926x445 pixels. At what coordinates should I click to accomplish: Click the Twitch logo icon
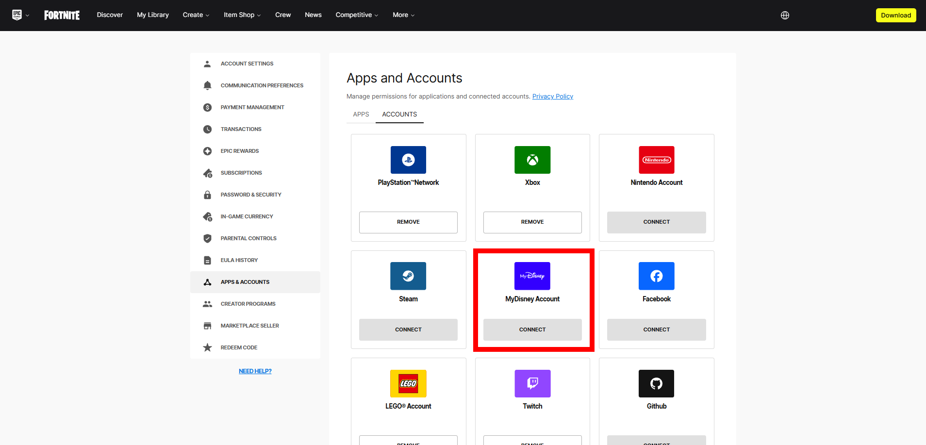click(x=532, y=383)
